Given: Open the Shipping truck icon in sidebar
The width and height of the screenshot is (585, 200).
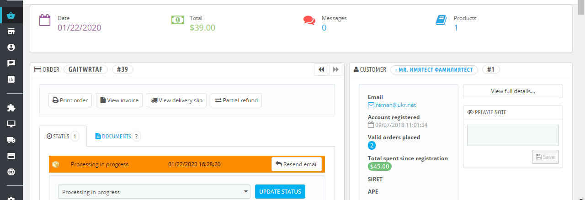Looking at the screenshot, I should (x=11, y=140).
